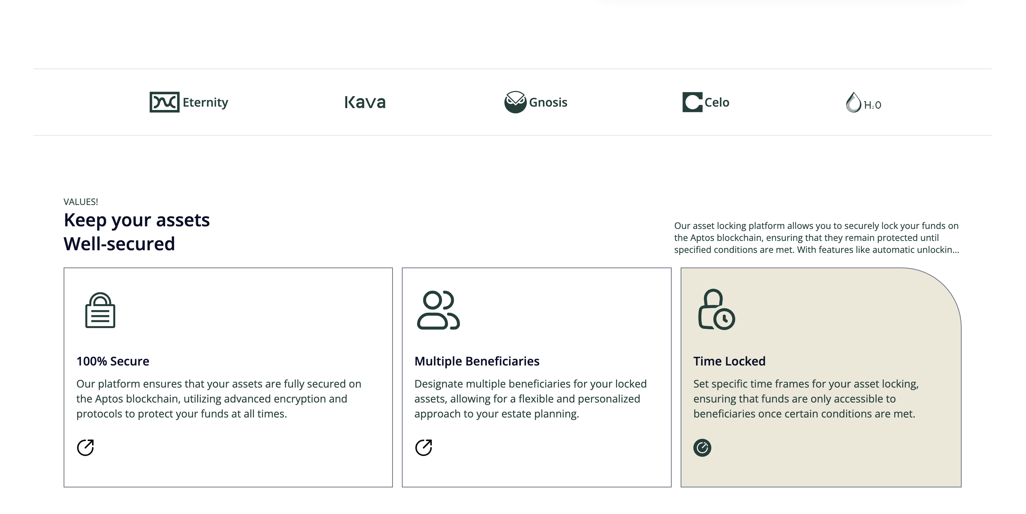This screenshot has width=1026, height=514.
Task: Click filled arrow icon in Time Locked card
Action: (x=702, y=447)
